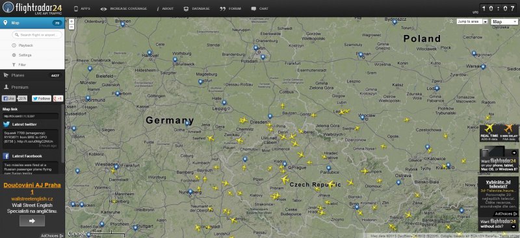This screenshot has height=238, width=520.
Task: Click the airport pin at Warsaw
Action: pyautogui.click(x=483, y=67)
